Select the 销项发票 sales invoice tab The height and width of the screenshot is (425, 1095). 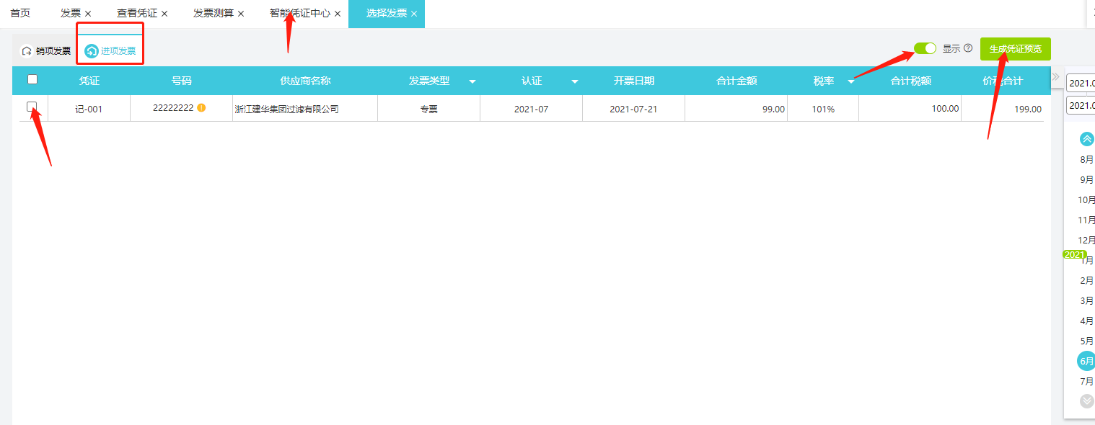(x=46, y=51)
